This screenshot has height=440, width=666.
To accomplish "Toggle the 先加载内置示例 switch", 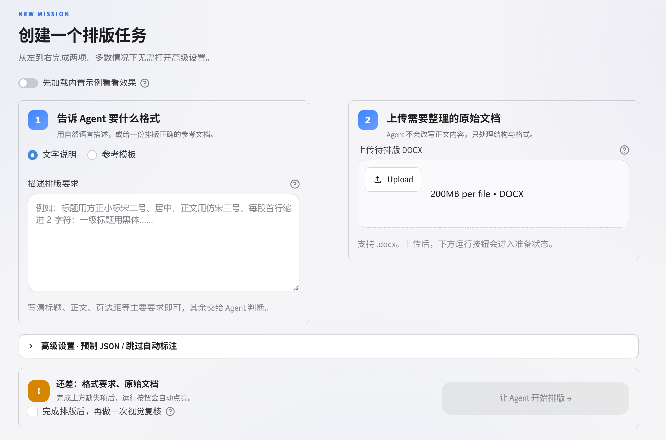I will click(x=28, y=83).
